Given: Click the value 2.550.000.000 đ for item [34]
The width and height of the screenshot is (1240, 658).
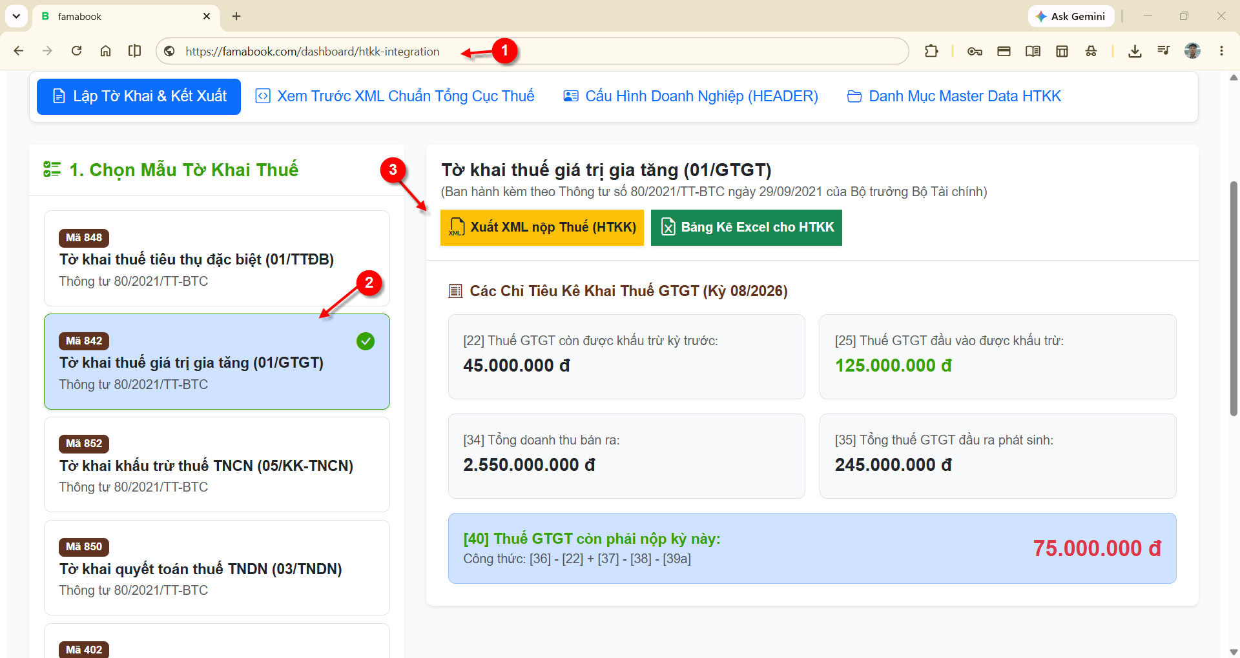Looking at the screenshot, I should (x=529, y=465).
